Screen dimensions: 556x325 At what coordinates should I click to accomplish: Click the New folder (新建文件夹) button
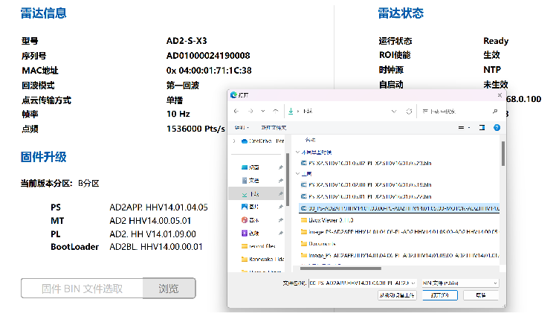[274, 128]
